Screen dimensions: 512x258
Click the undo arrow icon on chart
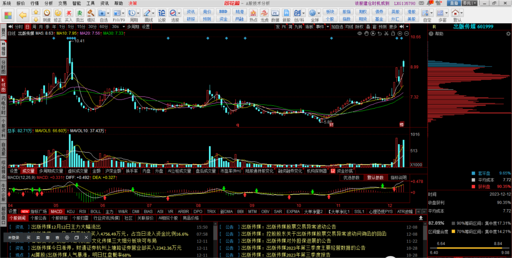pos(380,33)
